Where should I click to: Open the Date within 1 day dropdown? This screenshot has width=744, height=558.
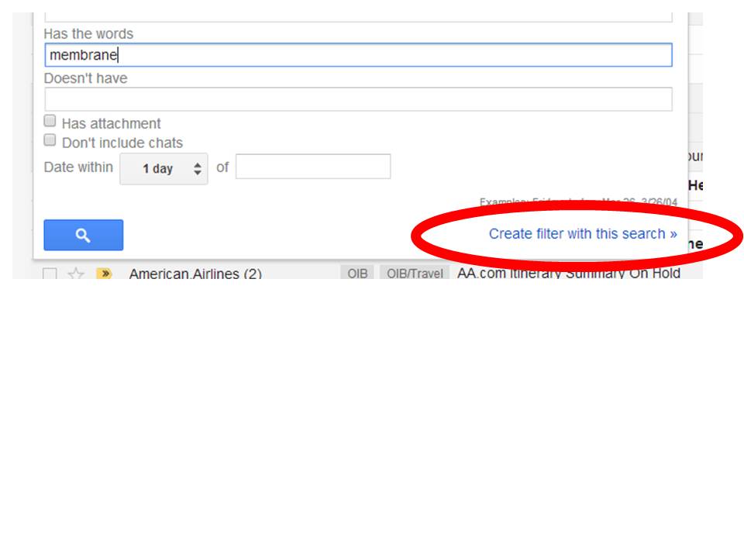(164, 168)
